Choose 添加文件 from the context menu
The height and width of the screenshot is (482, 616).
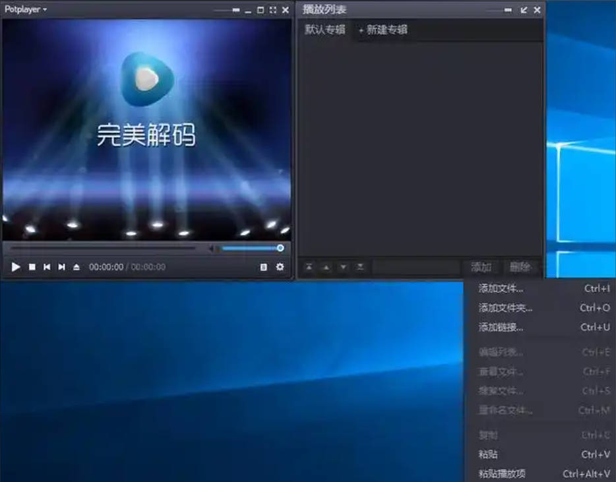click(504, 289)
